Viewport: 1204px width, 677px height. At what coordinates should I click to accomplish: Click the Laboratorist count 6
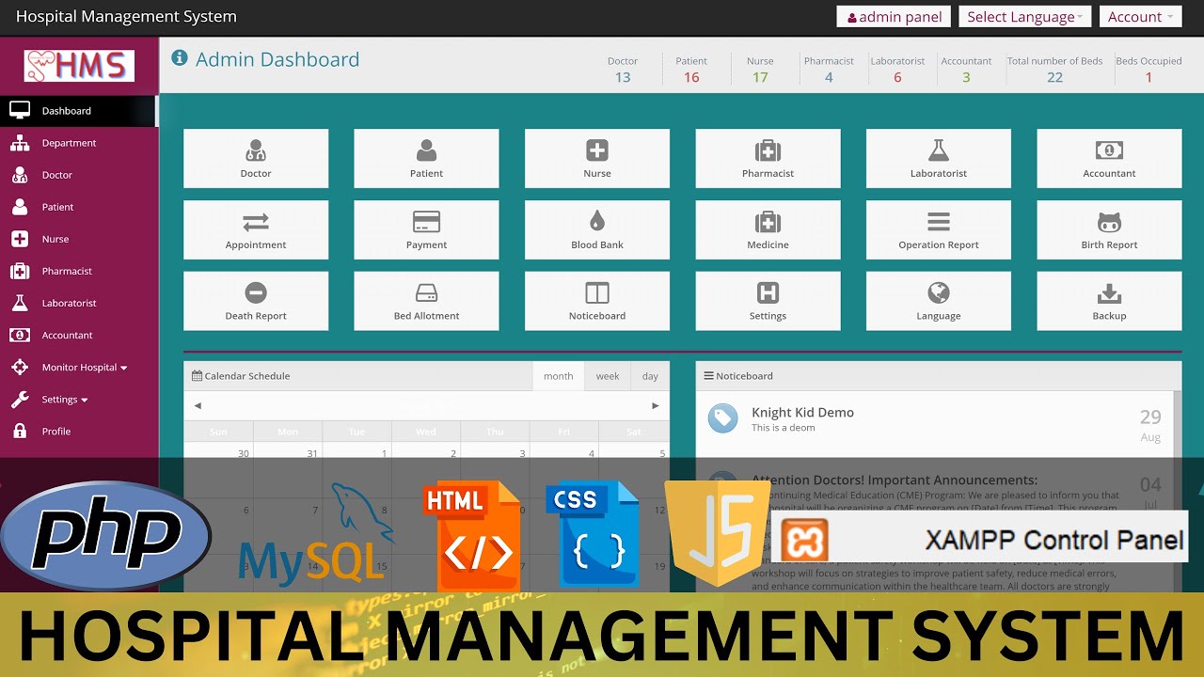[897, 77]
